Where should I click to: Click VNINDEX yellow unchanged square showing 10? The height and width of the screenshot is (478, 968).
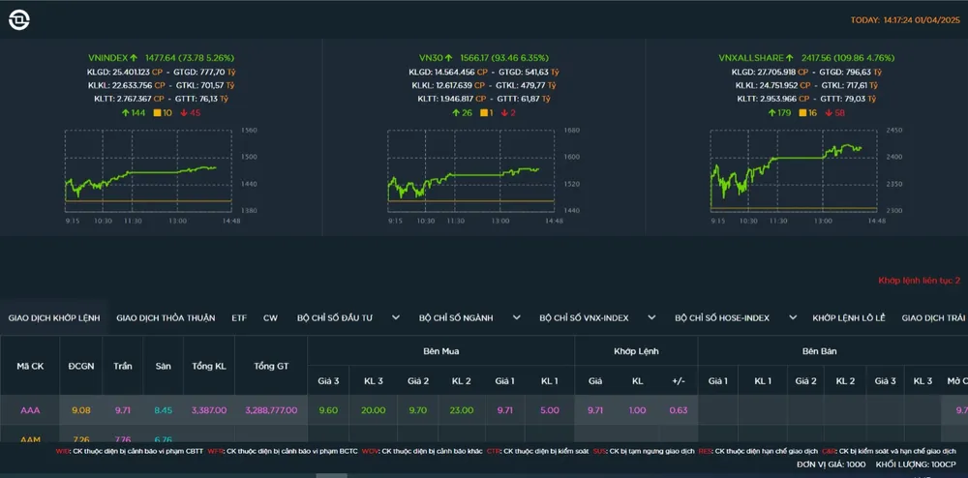157,113
